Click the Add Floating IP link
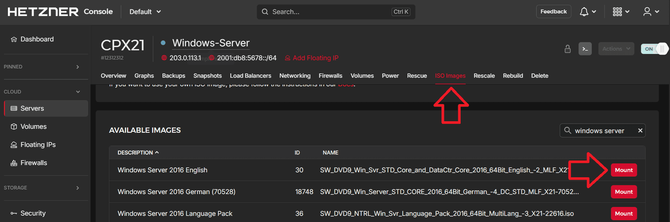670x222 pixels. tap(315, 58)
